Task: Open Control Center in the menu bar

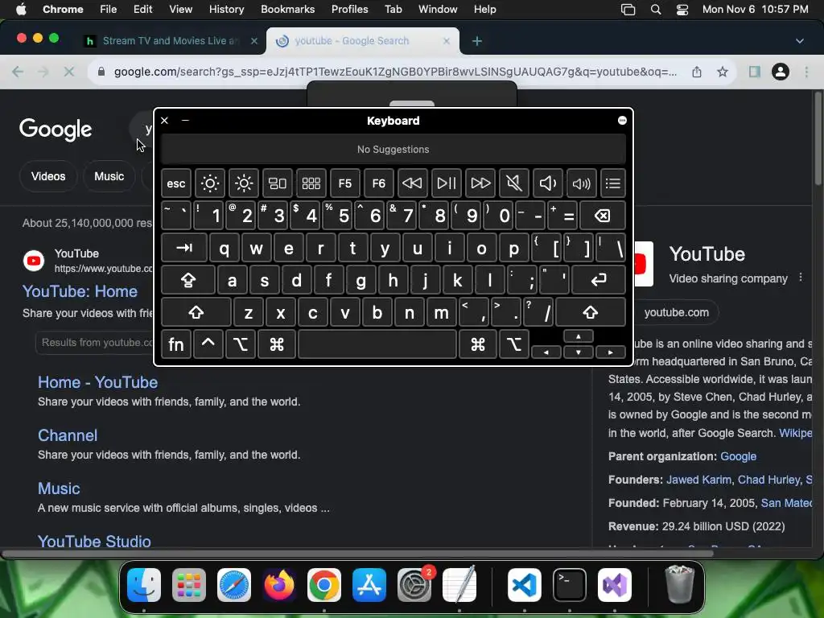Action: click(682, 10)
